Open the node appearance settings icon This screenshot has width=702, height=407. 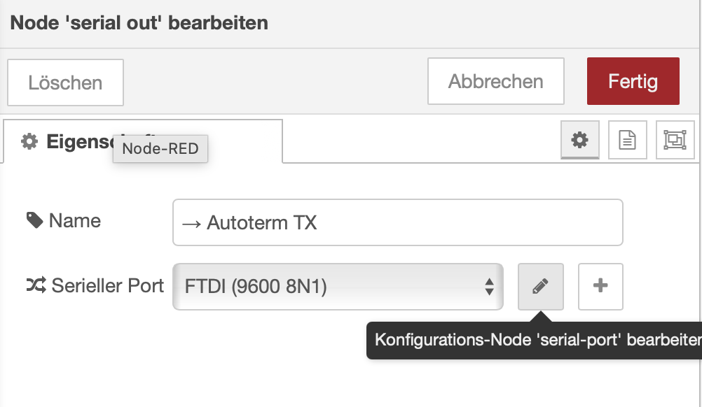pyautogui.click(x=675, y=140)
